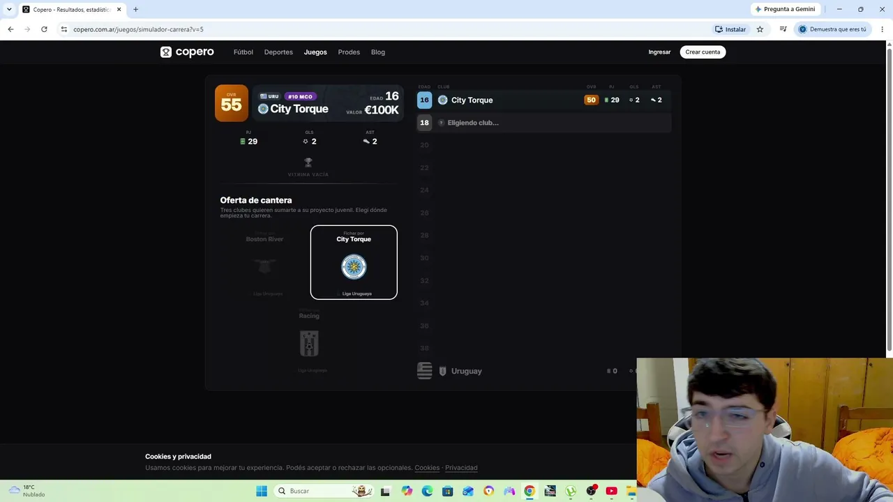This screenshot has width=893, height=502.
Task: Select the Copero browser tab
Action: 71,10
